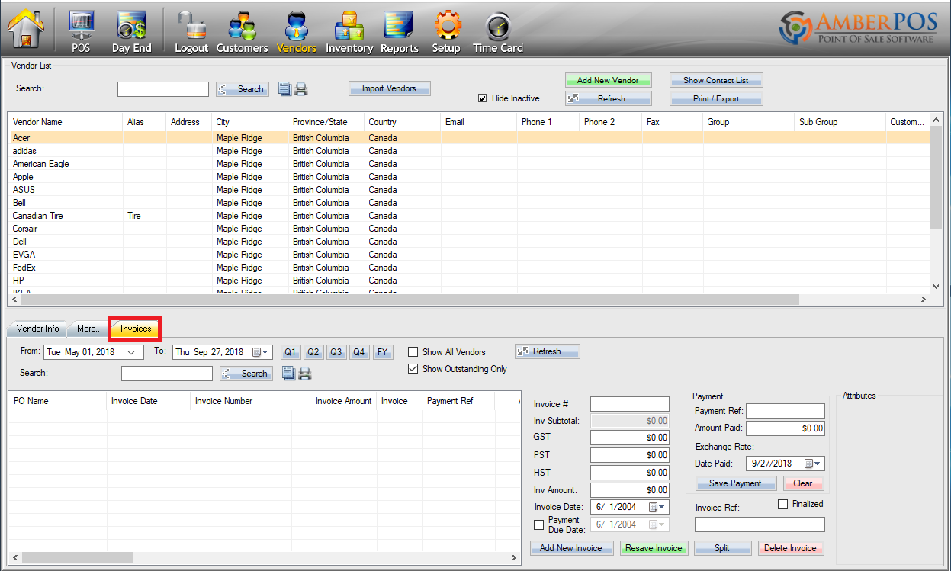Image resolution: width=951 pixels, height=571 pixels.
Task: Click the Amount Paid field
Action: pyautogui.click(x=786, y=428)
